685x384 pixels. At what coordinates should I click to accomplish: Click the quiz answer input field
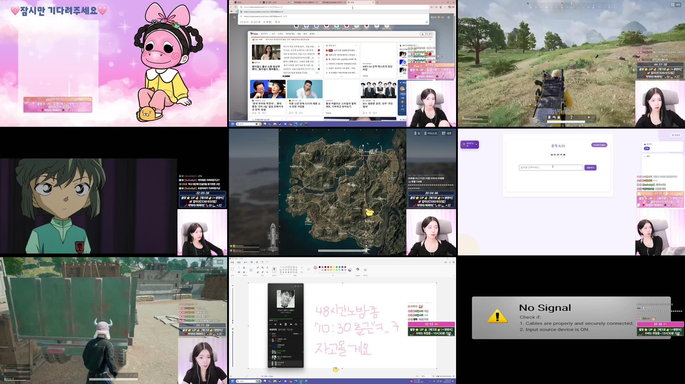[551, 167]
